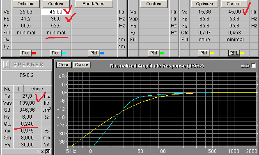Click Optimum button in the Vb/Fb panel
This screenshot has height=155, width=259.
click(26, 4)
